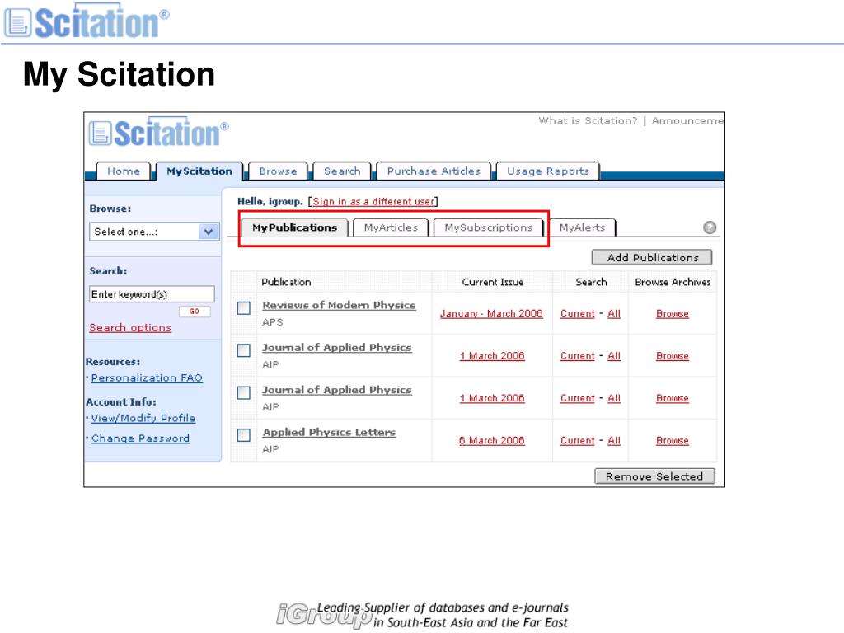Open the January - March 2006 issue

(491, 313)
